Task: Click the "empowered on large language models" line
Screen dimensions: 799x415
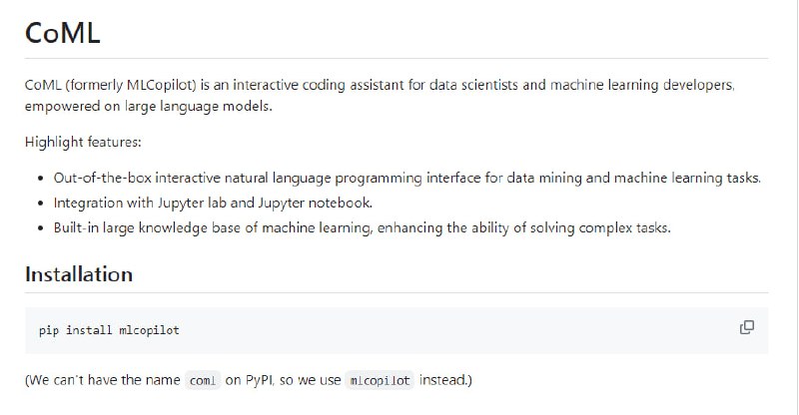Action: pos(148,106)
